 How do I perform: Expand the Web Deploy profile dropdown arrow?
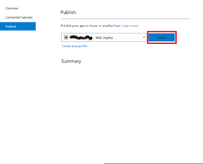pyautogui.click(x=144, y=37)
